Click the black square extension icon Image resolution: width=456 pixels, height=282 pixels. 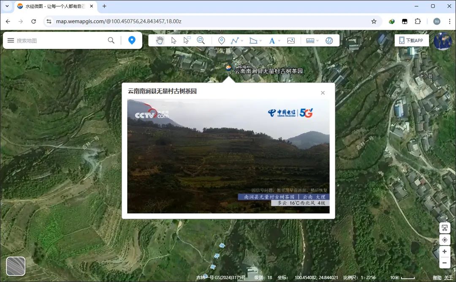coord(404,21)
